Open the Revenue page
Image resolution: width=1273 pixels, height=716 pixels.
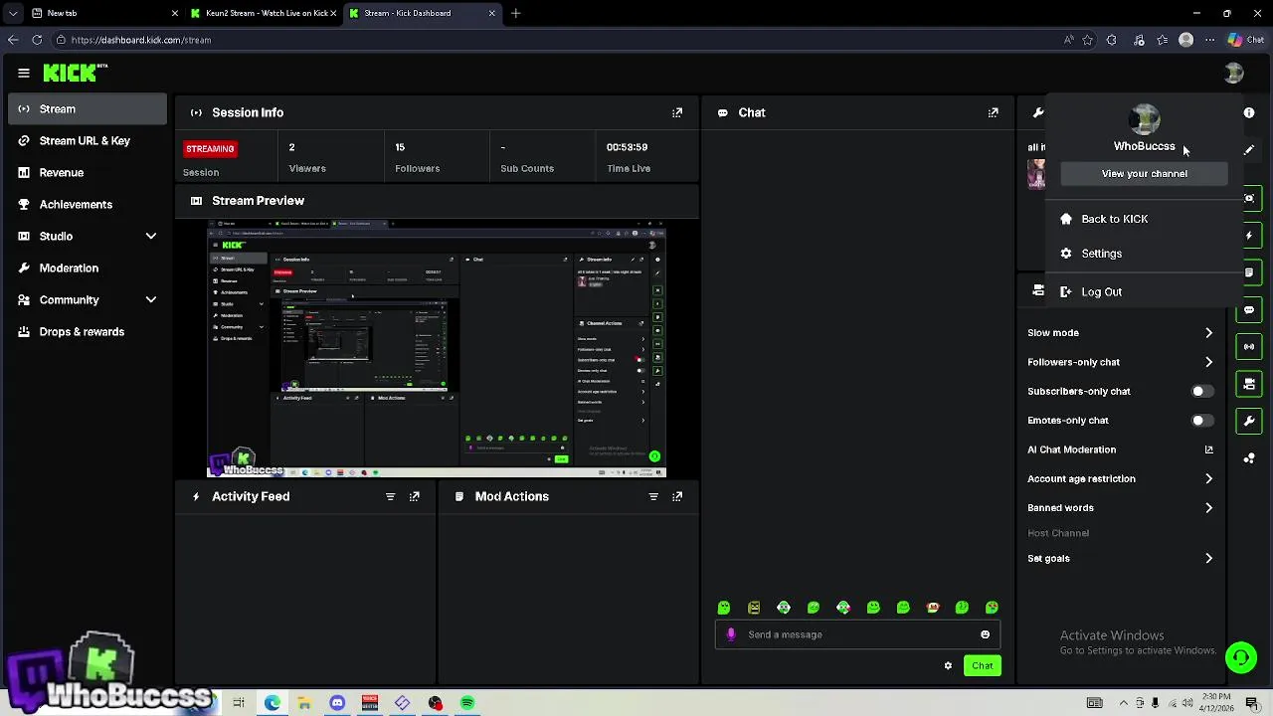point(88,172)
